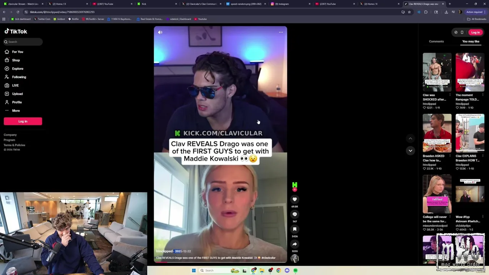The image size is (489, 275).
Task: Open the htnclipped creator avatar
Action: tap(295, 185)
